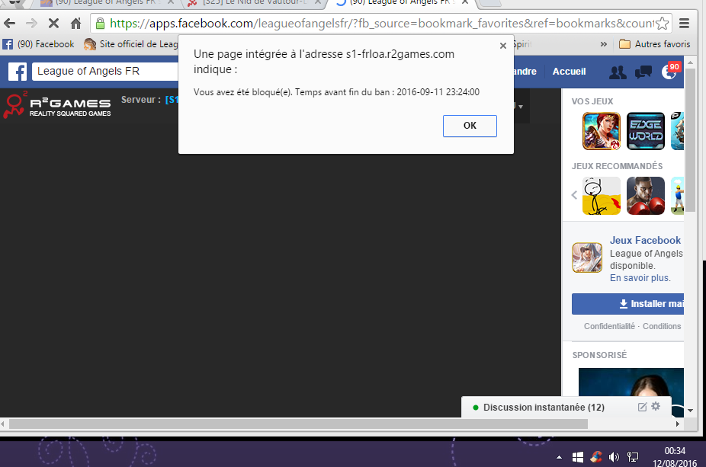View Facebook notifications globe with 90 badge
Image resolution: width=706 pixels, height=467 pixels.
669,73
